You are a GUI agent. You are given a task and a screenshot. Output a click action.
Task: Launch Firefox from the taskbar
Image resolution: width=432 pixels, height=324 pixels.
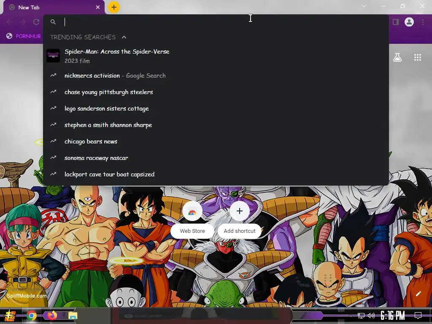[52, 316]
